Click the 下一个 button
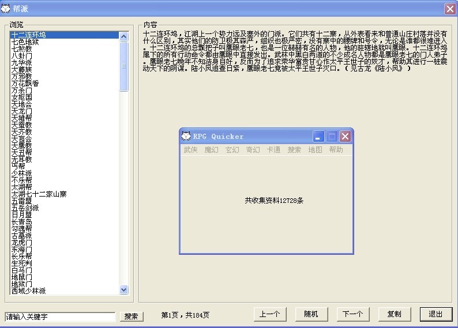 coord(353,314)
